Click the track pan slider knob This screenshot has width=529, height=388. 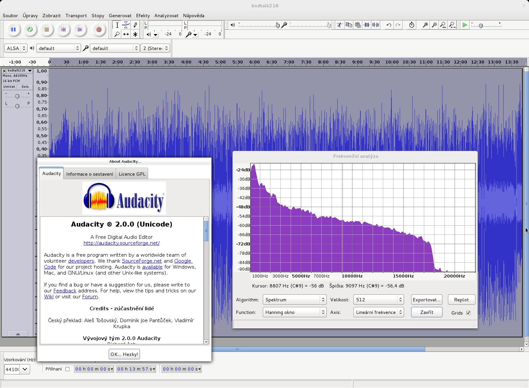pyautogui.click(x=17, y=106)
